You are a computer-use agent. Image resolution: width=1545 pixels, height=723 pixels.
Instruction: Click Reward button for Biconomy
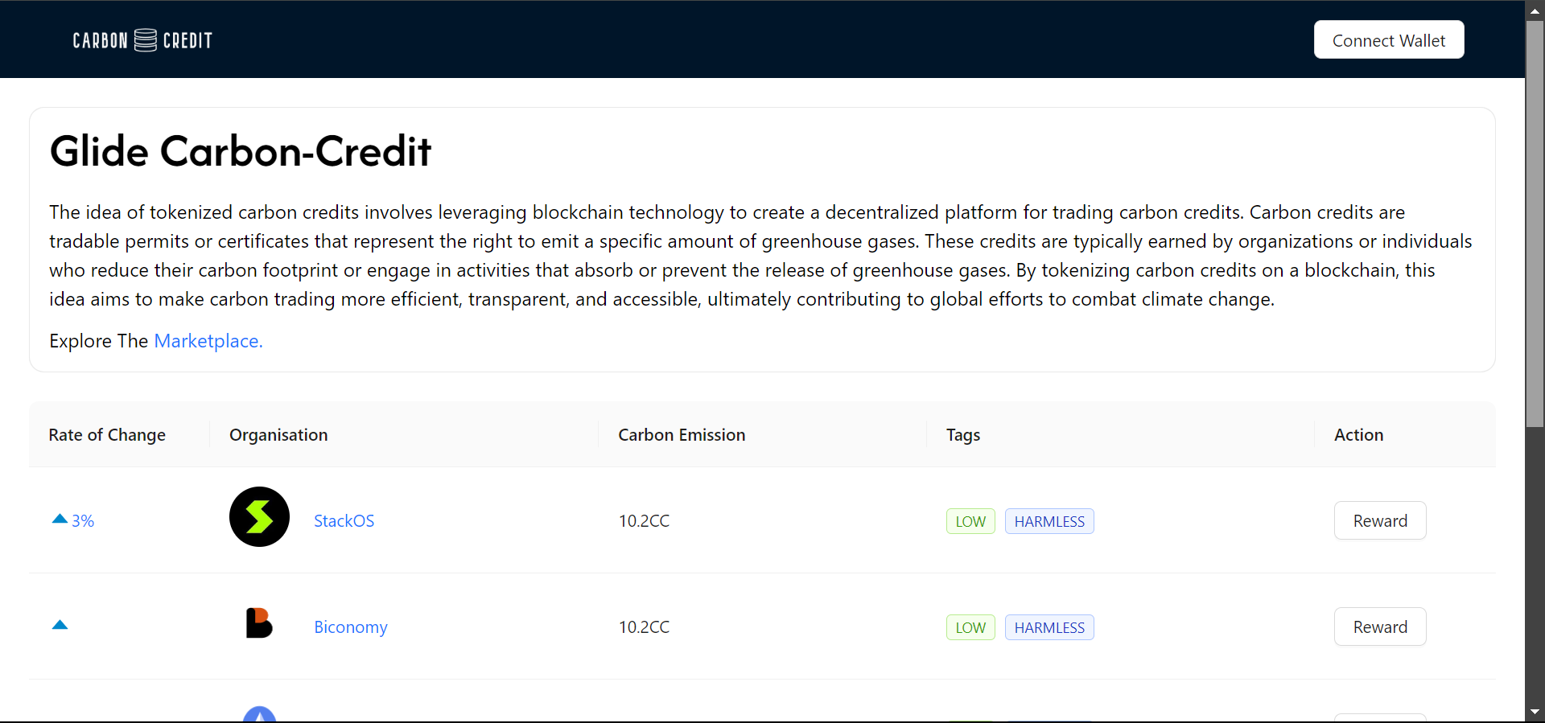tap(1379, 627)
